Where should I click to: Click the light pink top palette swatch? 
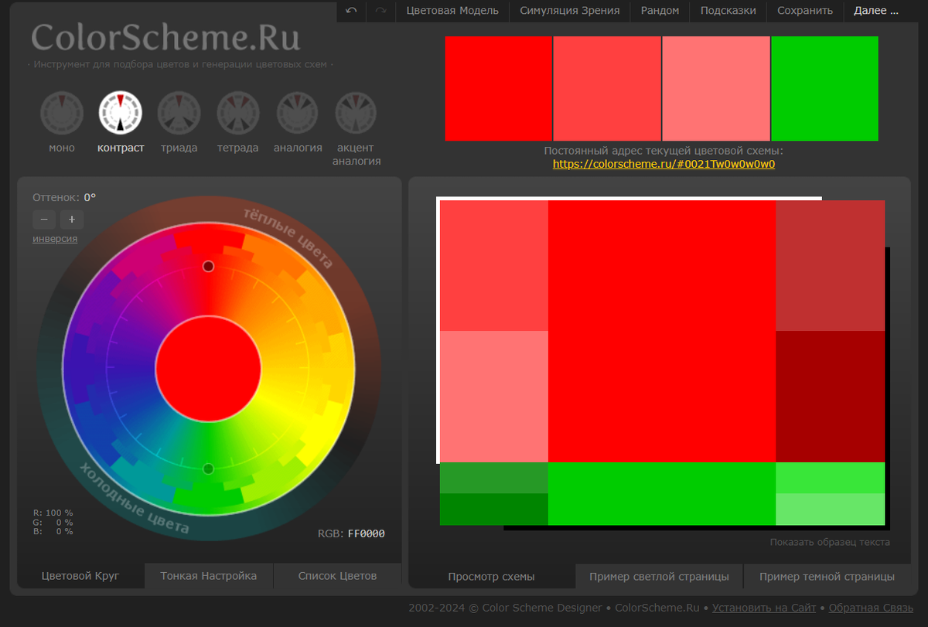(x=716, y=89)
